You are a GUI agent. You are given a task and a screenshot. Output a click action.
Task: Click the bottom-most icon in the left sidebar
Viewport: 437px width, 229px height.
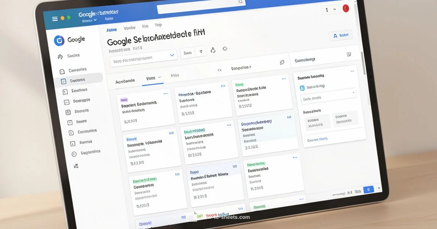(76, 166)
